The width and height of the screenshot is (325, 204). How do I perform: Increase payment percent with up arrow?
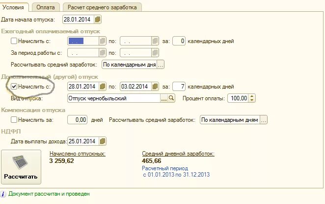(x=252, y=96)
